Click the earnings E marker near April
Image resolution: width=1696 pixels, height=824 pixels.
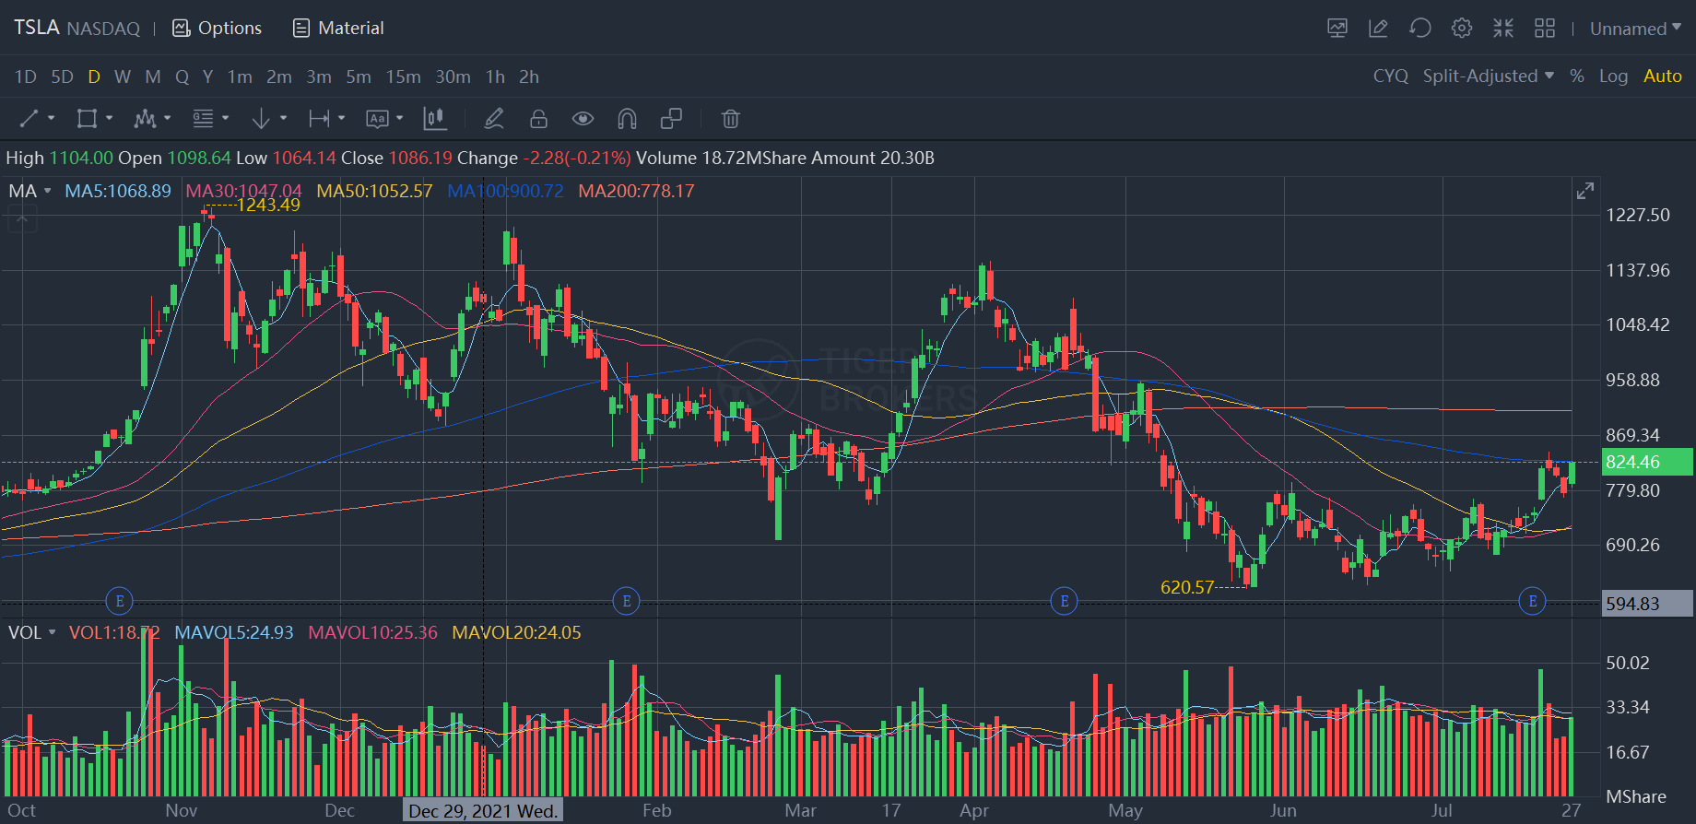[1064, 602]
